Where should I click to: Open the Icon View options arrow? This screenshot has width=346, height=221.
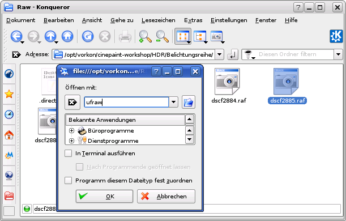click(189, 42)
